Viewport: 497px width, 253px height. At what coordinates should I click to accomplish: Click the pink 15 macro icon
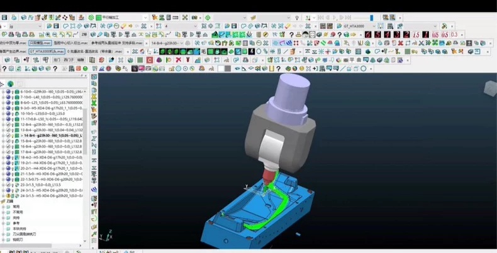(416, 35)
